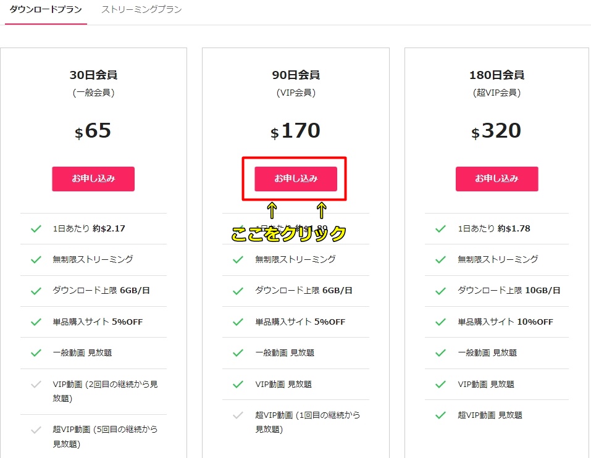
Task: Click the $170 price of 90日会員
Action: tap(296, 131)
